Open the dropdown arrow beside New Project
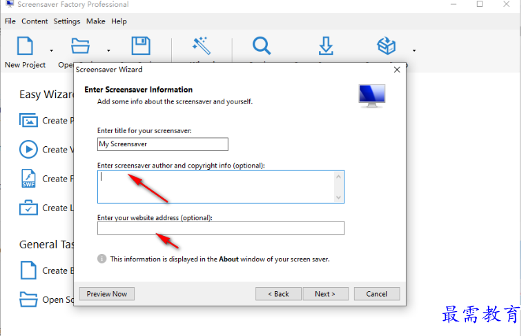Image resolution: width=526 pixels, height=336 pixels. coord(51,50)
